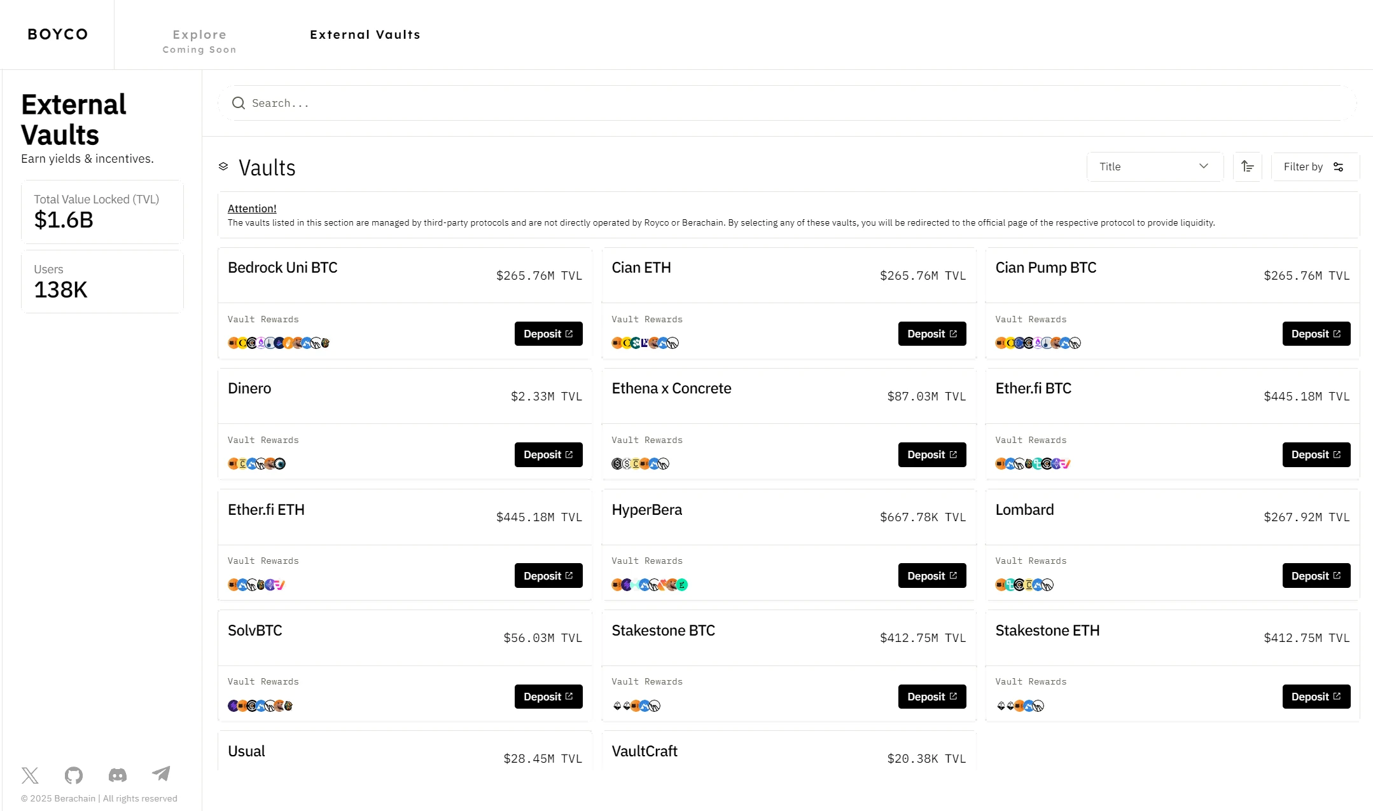Click the SolvBTC reward token icons

260,705
